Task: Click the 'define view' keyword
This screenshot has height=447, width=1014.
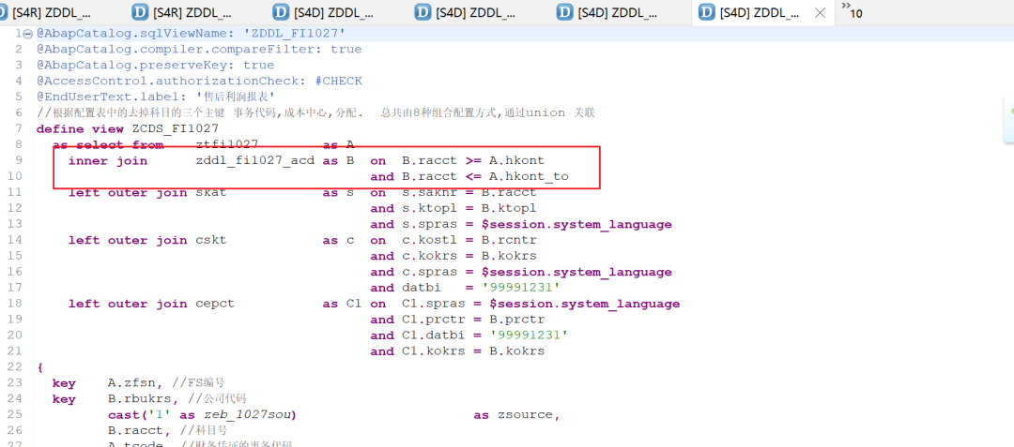Action: (80, 128)
